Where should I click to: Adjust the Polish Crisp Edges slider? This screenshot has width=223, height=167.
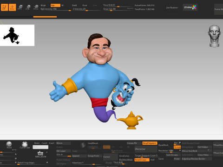coord(33,163)
